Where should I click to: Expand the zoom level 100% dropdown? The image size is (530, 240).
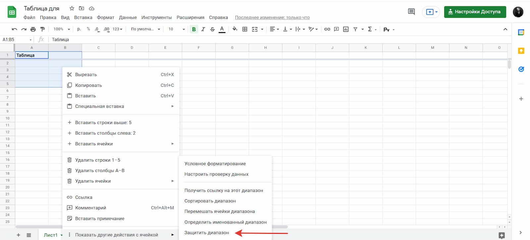pos(62,29)
